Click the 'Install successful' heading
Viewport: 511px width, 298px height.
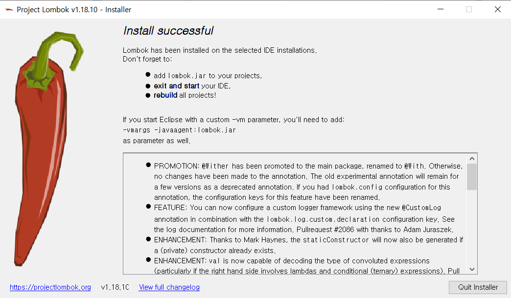tap(168, 30)
